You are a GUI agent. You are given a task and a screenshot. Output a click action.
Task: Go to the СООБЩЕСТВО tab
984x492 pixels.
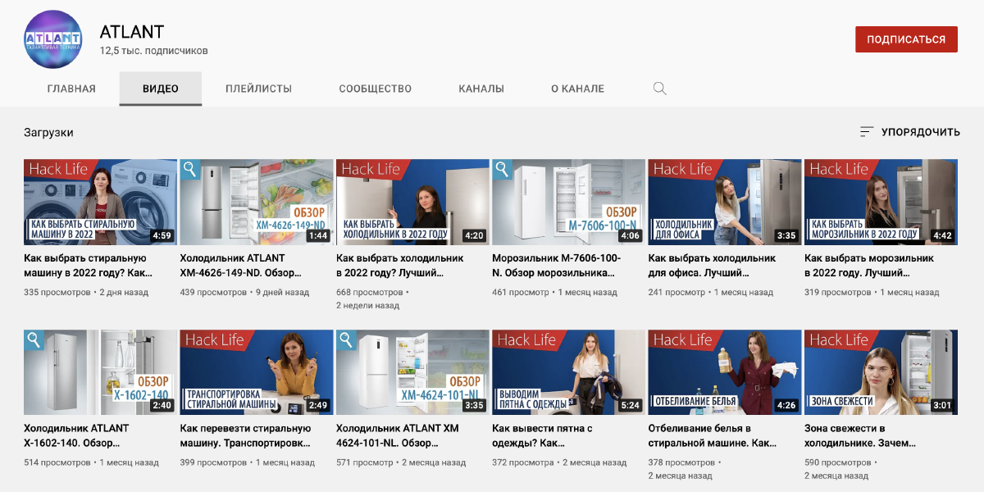[x=376, y=89]
